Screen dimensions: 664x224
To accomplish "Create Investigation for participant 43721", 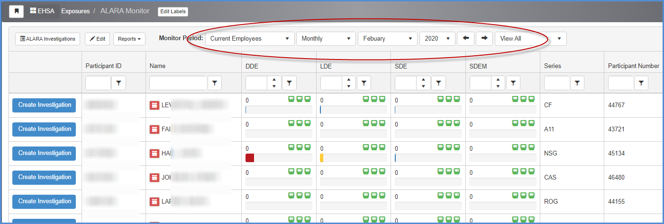I will (x=44, y=129).
